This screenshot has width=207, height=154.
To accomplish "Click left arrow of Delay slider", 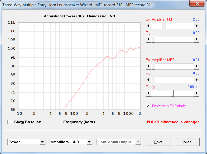I will point(148,93).
